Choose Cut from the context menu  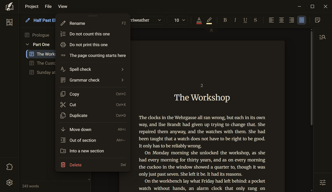[93, 105]
